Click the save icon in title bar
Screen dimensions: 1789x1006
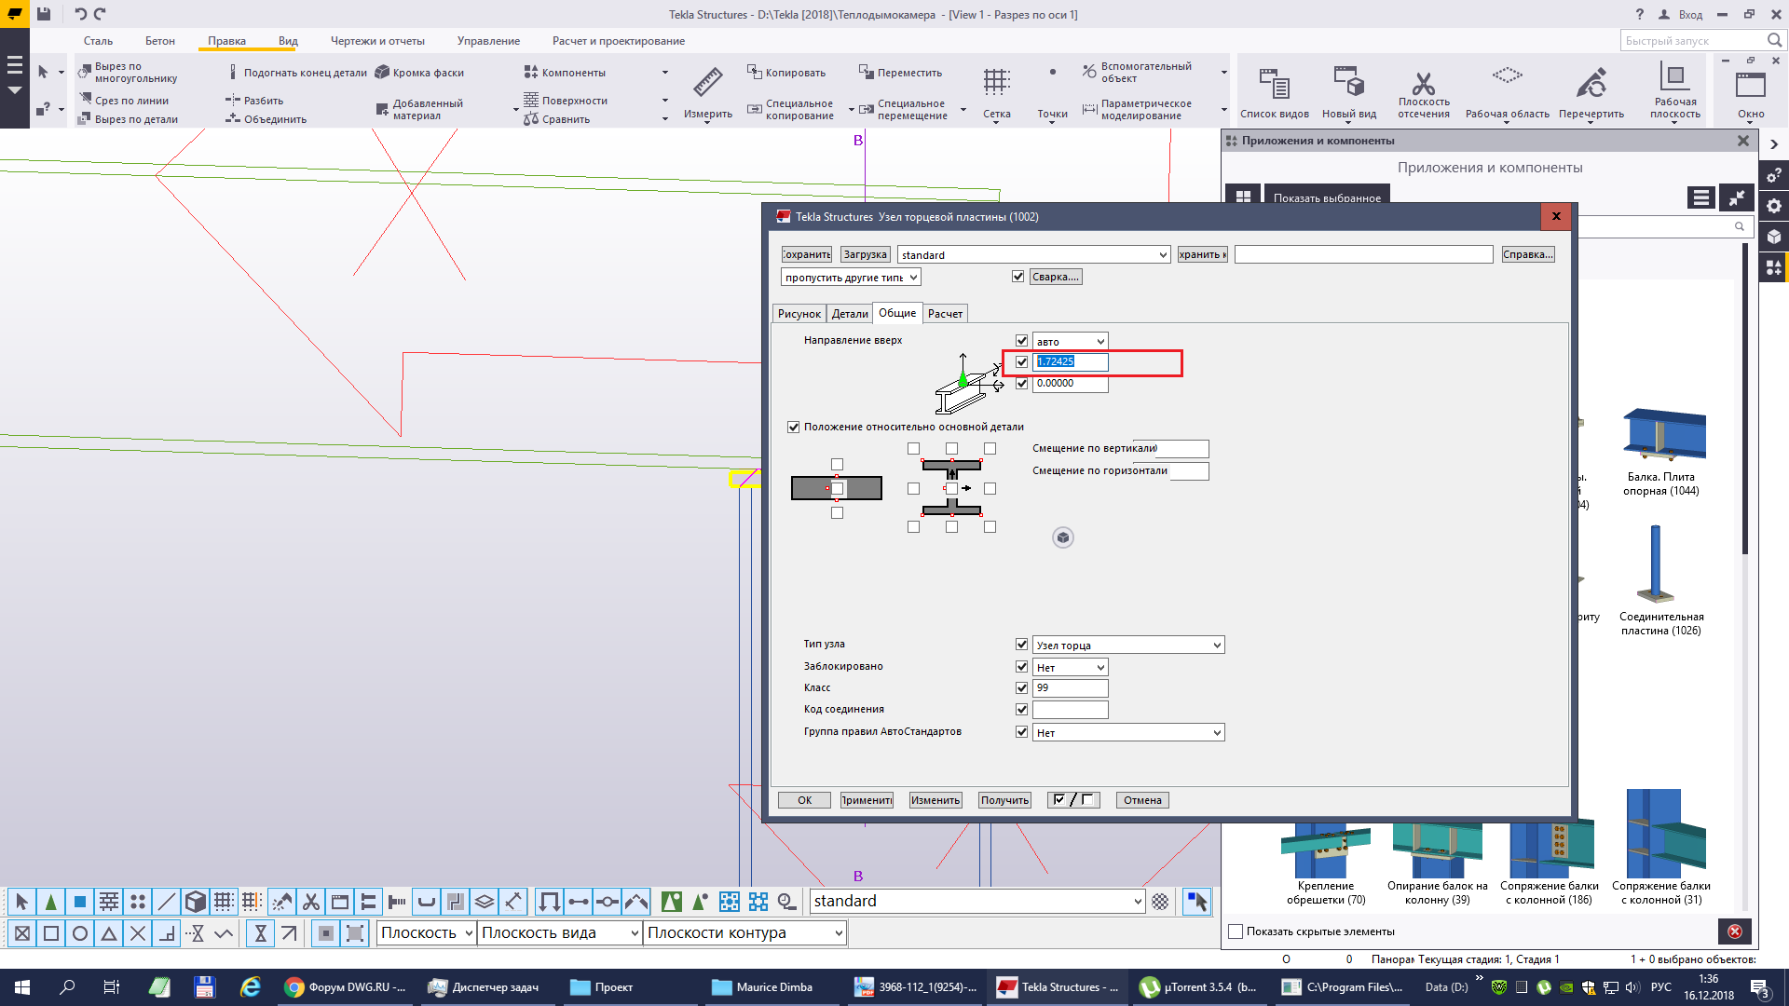(x=44, y=14)
